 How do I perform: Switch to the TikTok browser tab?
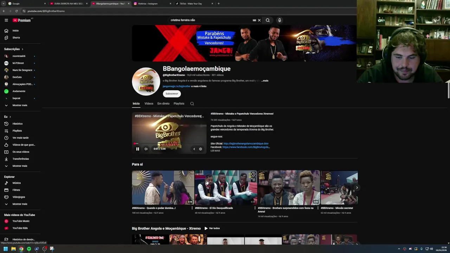tap(195, 4)
